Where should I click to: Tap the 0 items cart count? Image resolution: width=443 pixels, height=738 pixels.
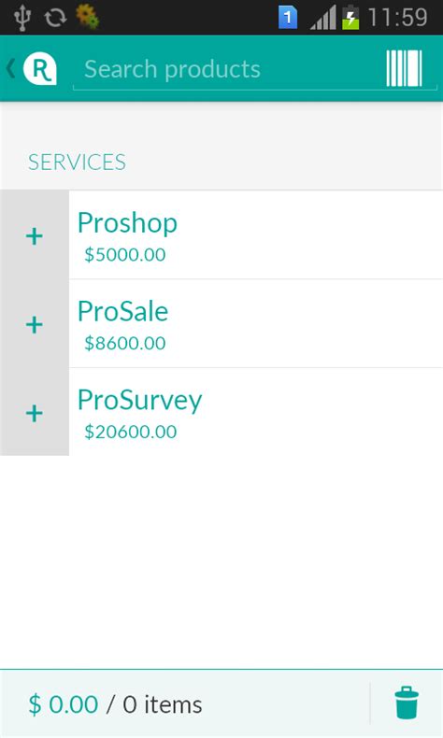tap(163, 704)
